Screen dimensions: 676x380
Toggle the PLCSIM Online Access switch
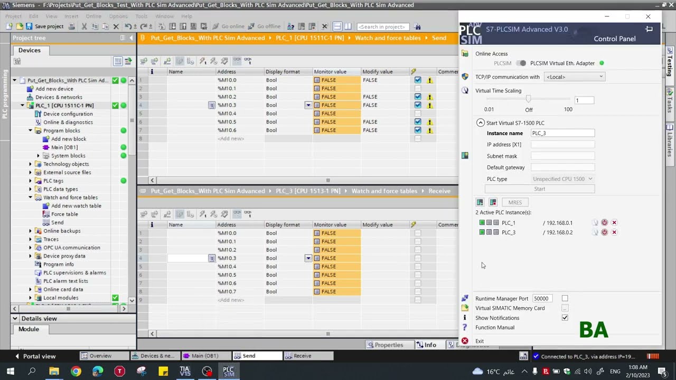pyautogui.click(x=521, y=63)
